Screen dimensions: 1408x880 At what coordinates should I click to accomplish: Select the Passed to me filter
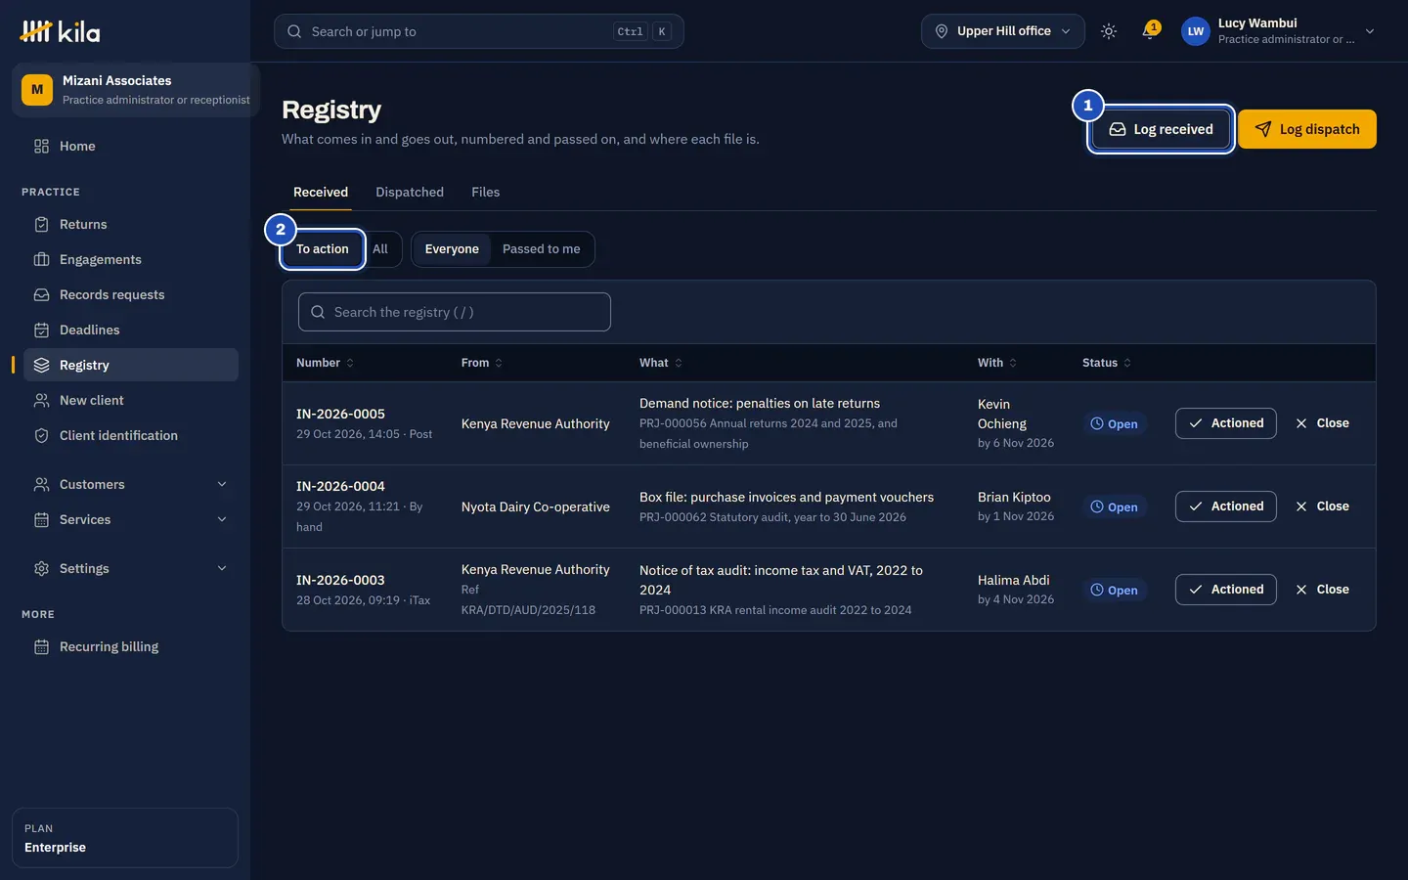[542, 249]
